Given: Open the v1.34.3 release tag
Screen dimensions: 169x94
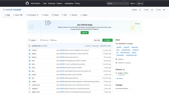Looking at the screenshot, I should 120,73.
